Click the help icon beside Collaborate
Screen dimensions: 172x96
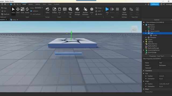[161, 4]
